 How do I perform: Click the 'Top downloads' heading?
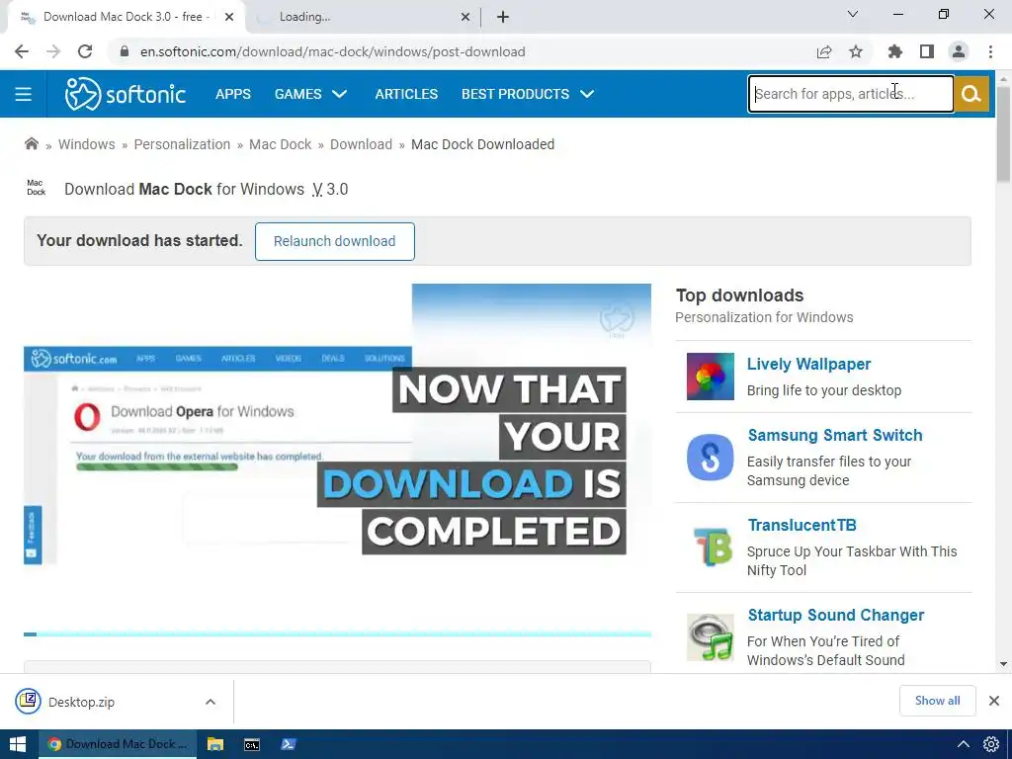pos(739,295)
